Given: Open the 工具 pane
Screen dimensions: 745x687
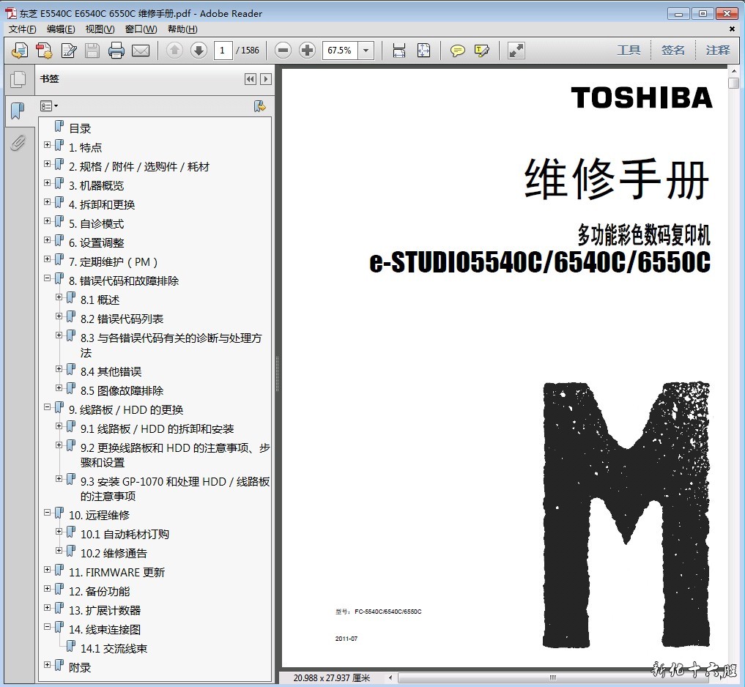Looking at the screenshot, I should point(629,51).
